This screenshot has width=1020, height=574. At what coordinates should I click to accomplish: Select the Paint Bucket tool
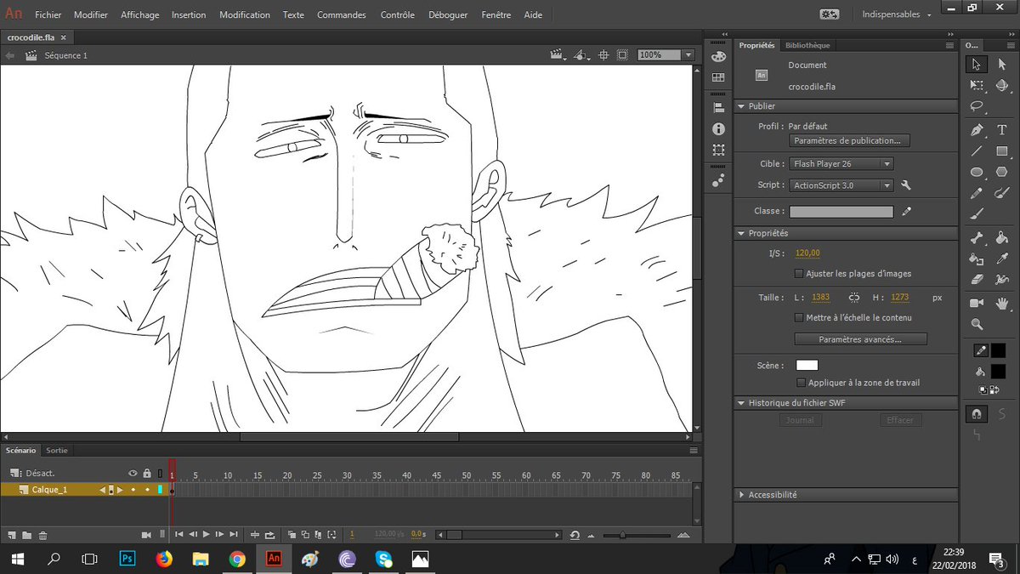point(1002,238)
